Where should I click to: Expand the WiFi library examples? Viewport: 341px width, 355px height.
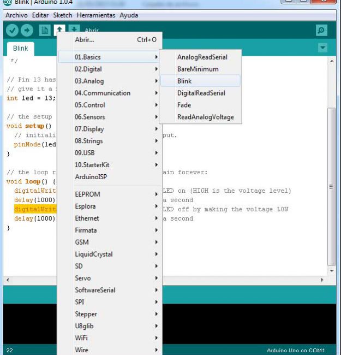109,338
